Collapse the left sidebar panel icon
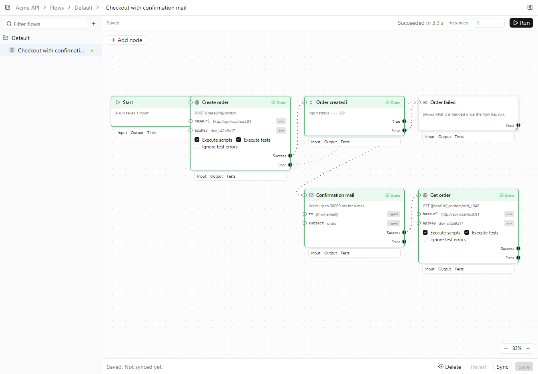 [8, 7]
